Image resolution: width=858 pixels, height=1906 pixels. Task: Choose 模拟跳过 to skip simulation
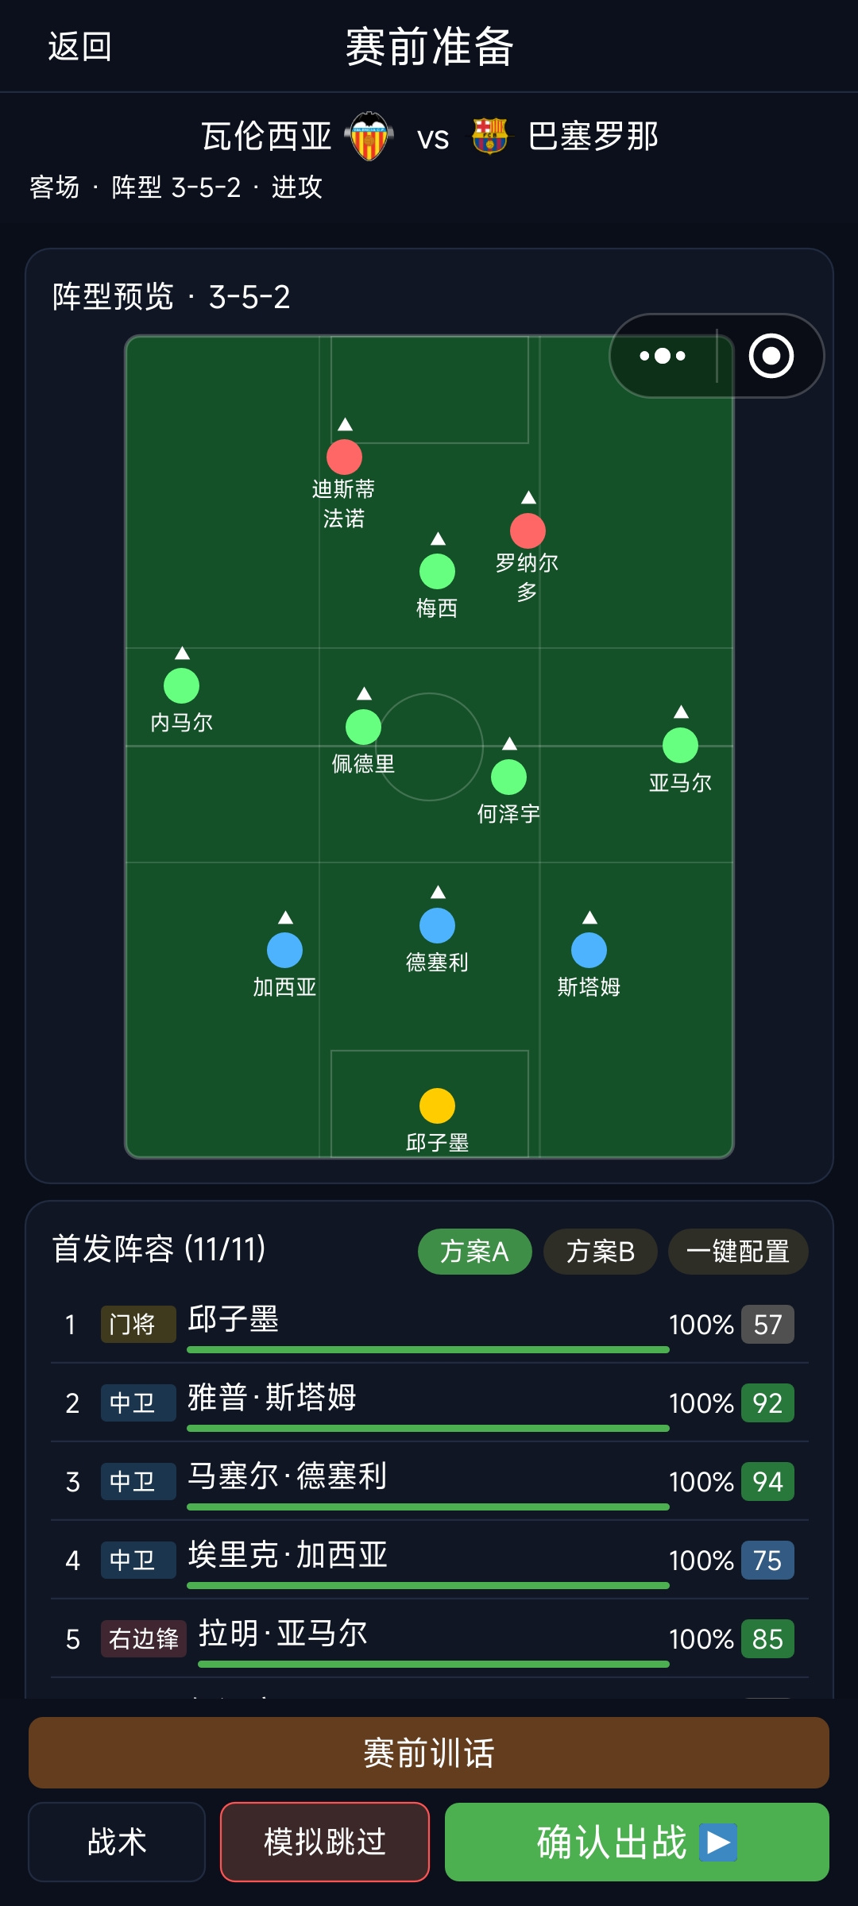pos(325,1842)
